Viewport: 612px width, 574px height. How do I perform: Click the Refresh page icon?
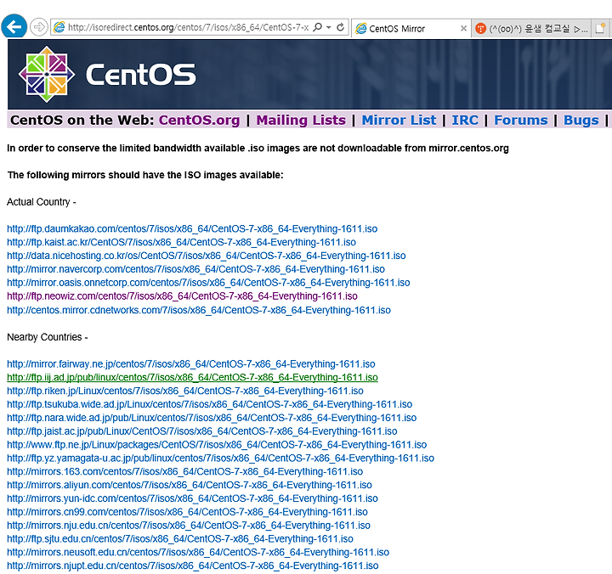340,27
